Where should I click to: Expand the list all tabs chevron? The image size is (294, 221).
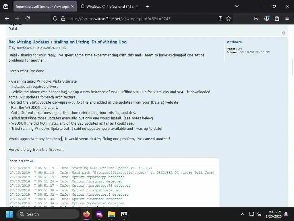[237, 6]
